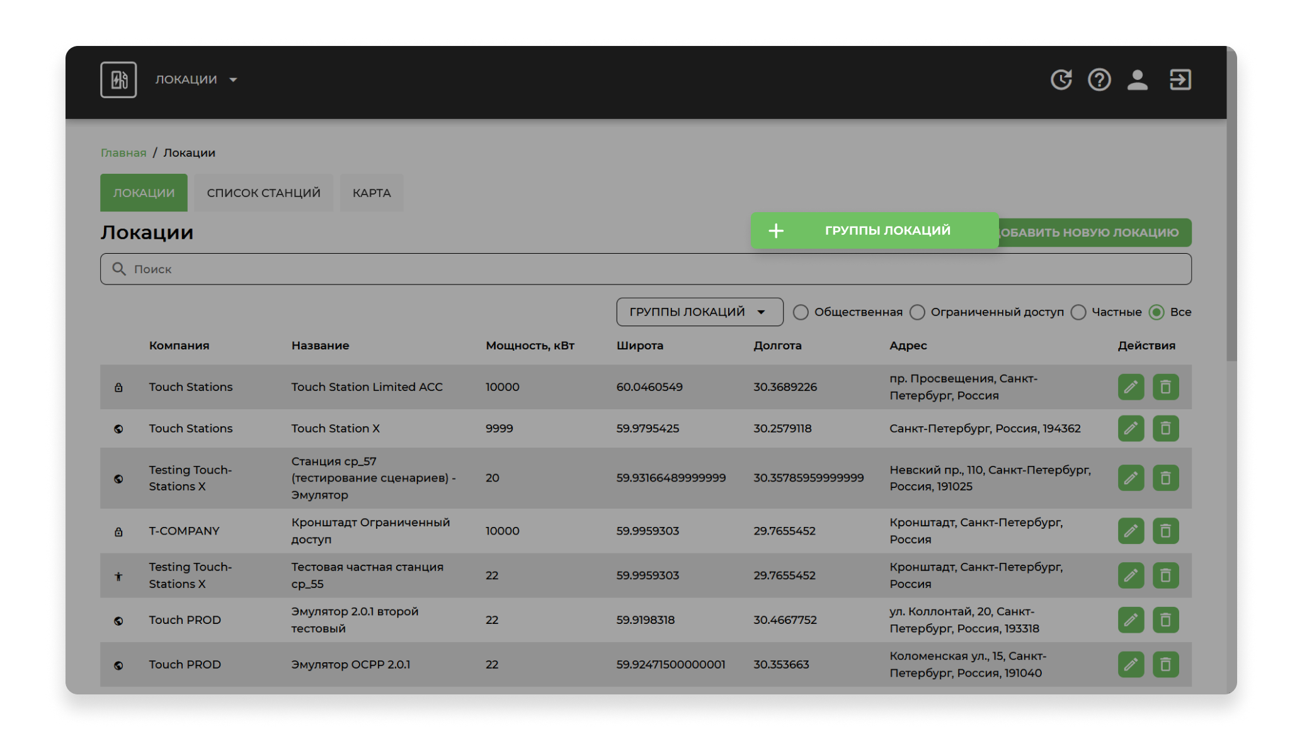Image resolution: width=1302 pixels, height=741 pixels.
Task: Click the logout exit icon
Action: pyautogui.click(x=1180, y=80)
